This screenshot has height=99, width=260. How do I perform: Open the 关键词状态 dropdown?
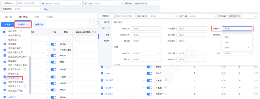pyautogui.click(x=22, y=9)
